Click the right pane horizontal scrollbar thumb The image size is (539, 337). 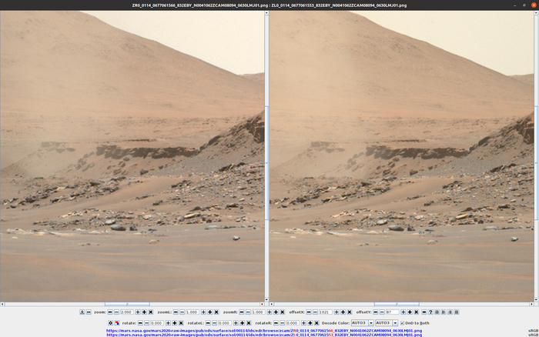coord(397,305)
